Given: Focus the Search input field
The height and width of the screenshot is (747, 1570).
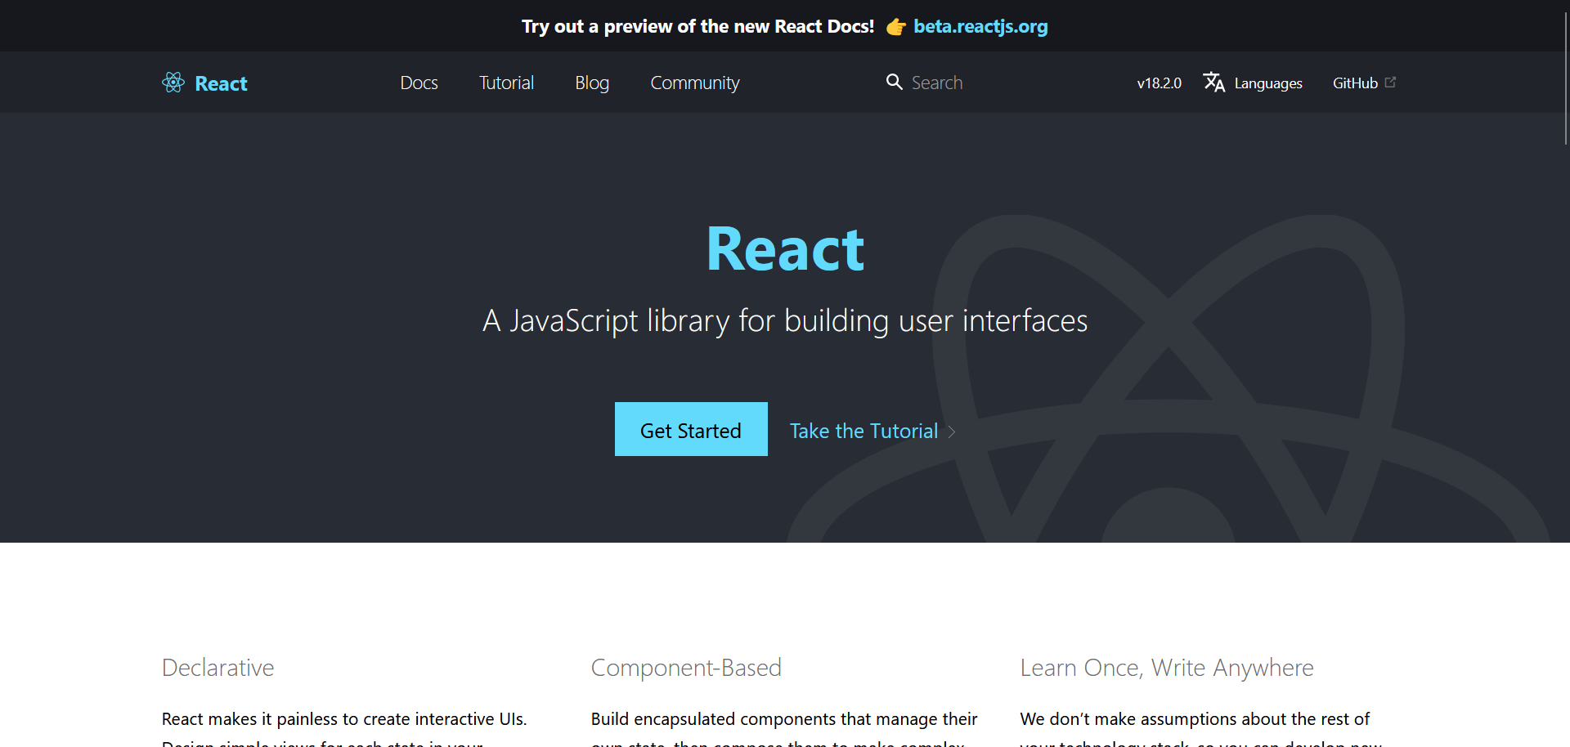Looking at the screenshot, I should 937,83.
